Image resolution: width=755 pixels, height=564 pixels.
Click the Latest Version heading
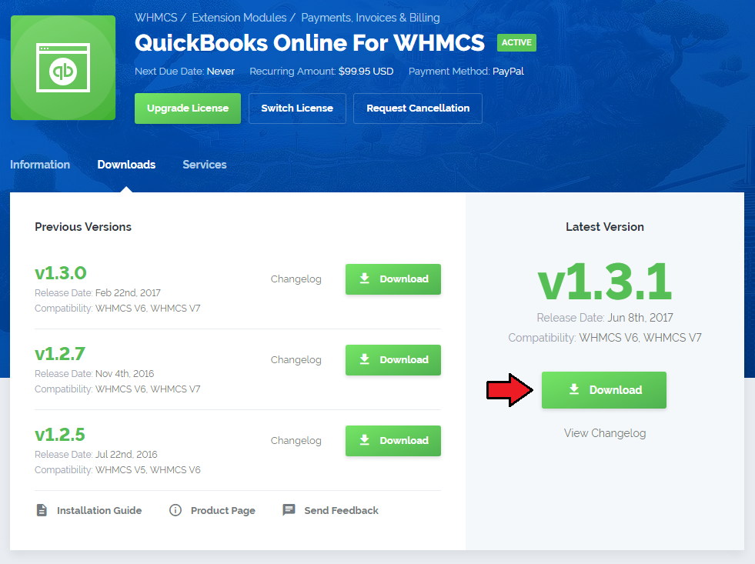click(x=605, y=227)
